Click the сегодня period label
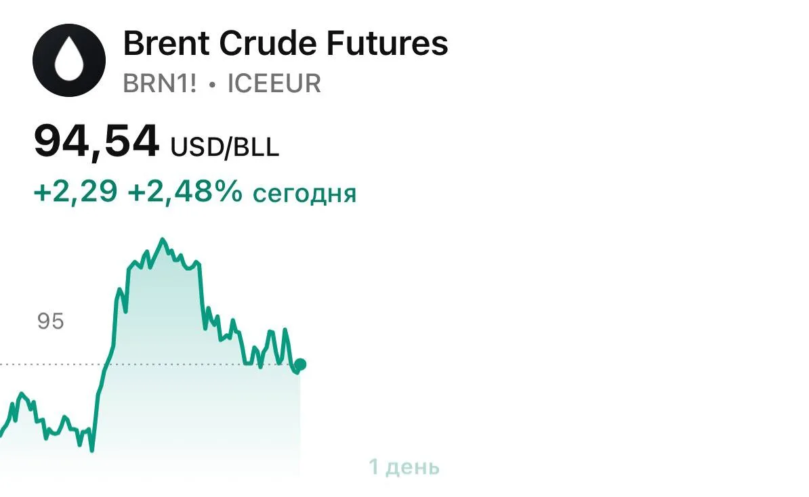 tap(304, 194)
